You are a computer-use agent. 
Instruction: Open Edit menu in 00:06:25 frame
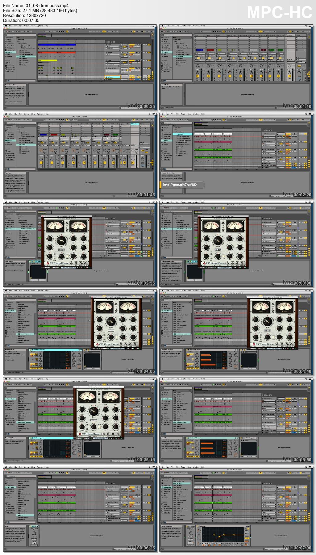21,467
